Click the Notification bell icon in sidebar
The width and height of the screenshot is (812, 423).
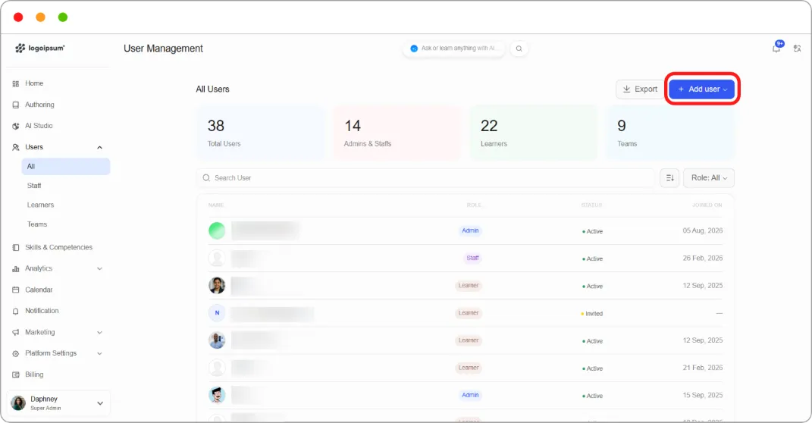click(15, 311)
